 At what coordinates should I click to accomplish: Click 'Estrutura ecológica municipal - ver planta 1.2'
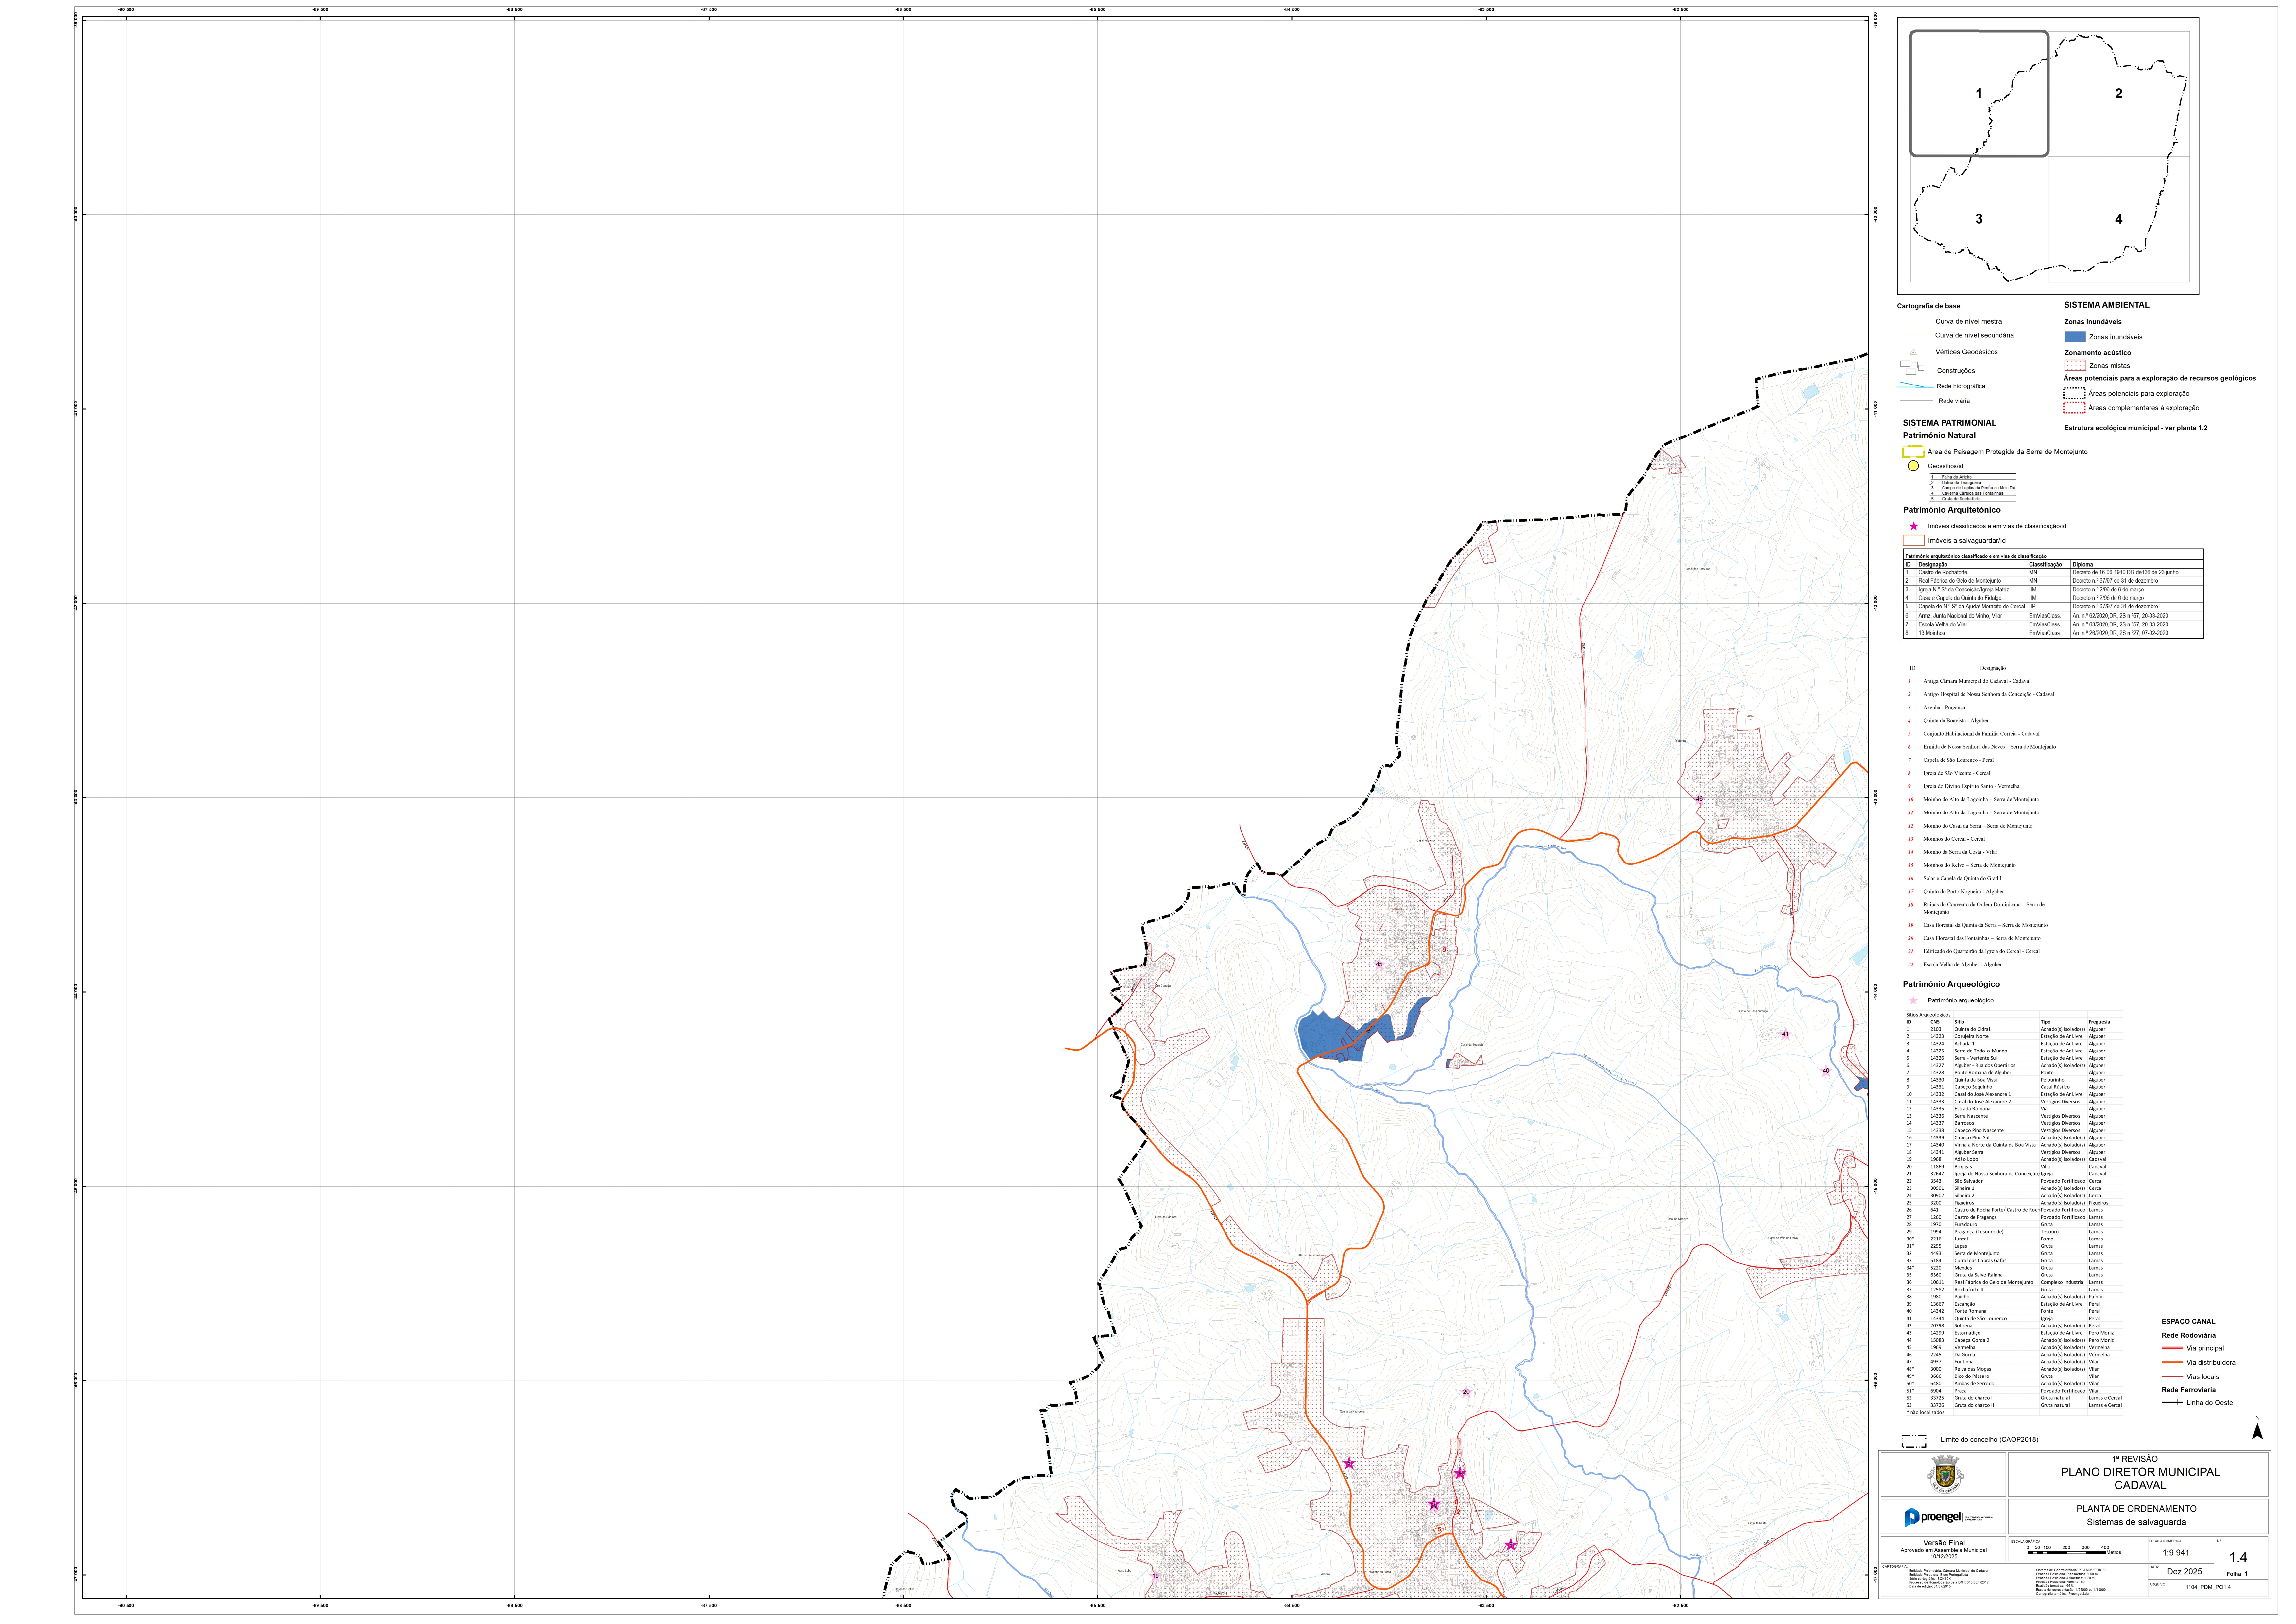click(x=2136, y=428)
